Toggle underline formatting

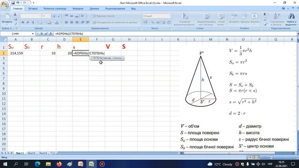click(33, 22)
